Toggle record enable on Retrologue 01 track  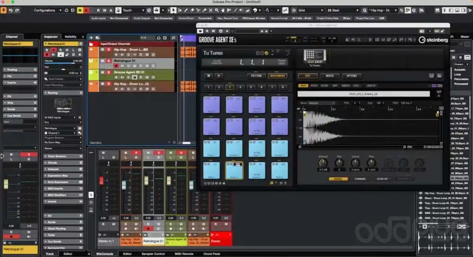click(116, 66)
